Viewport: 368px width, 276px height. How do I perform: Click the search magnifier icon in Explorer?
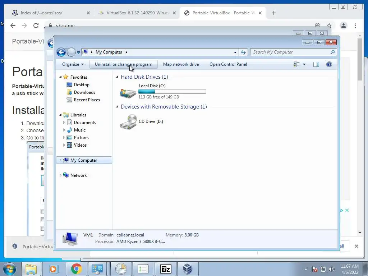click(x=332, y=52)
